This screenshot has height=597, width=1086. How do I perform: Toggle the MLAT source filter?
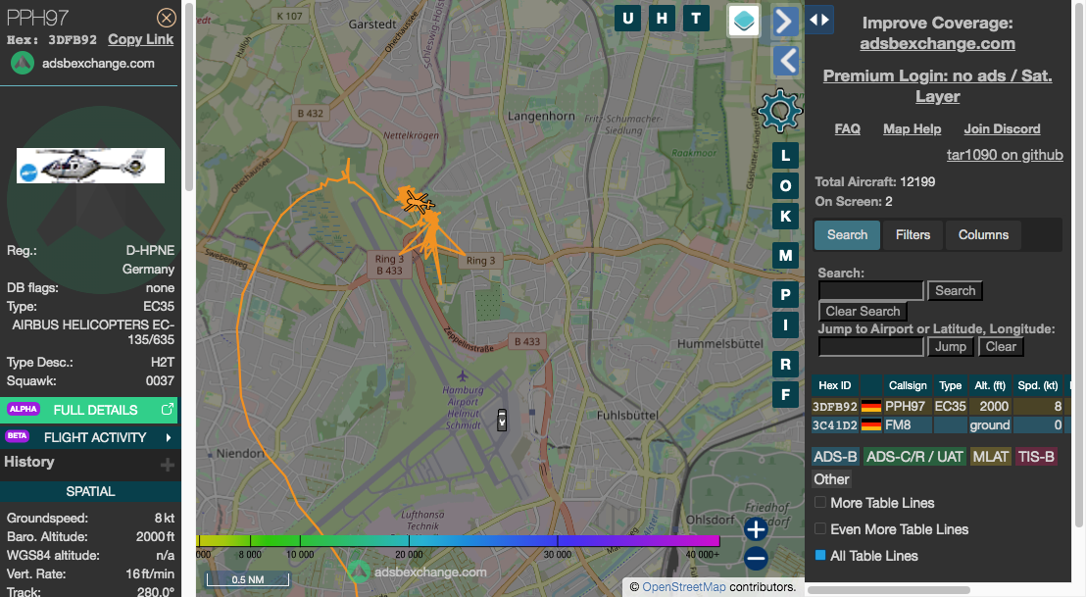[990, 457]
